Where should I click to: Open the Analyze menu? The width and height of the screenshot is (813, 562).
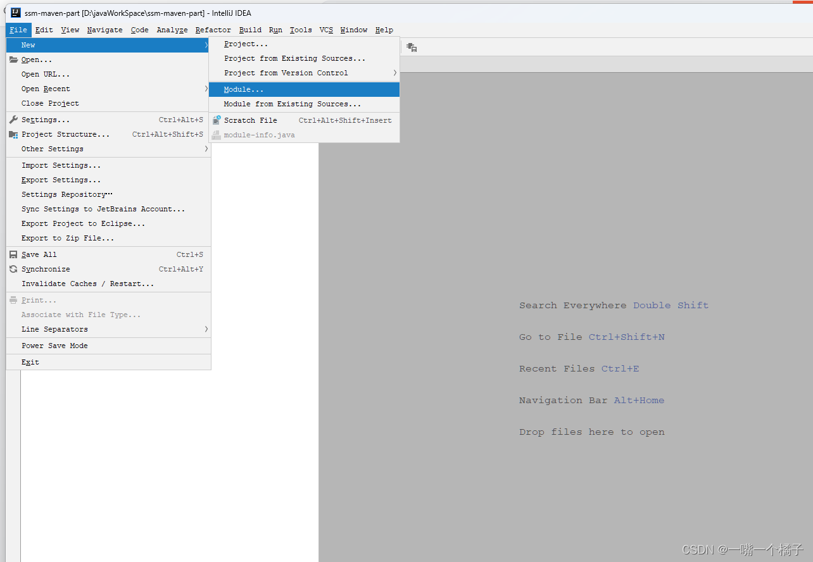coord(172,30)
